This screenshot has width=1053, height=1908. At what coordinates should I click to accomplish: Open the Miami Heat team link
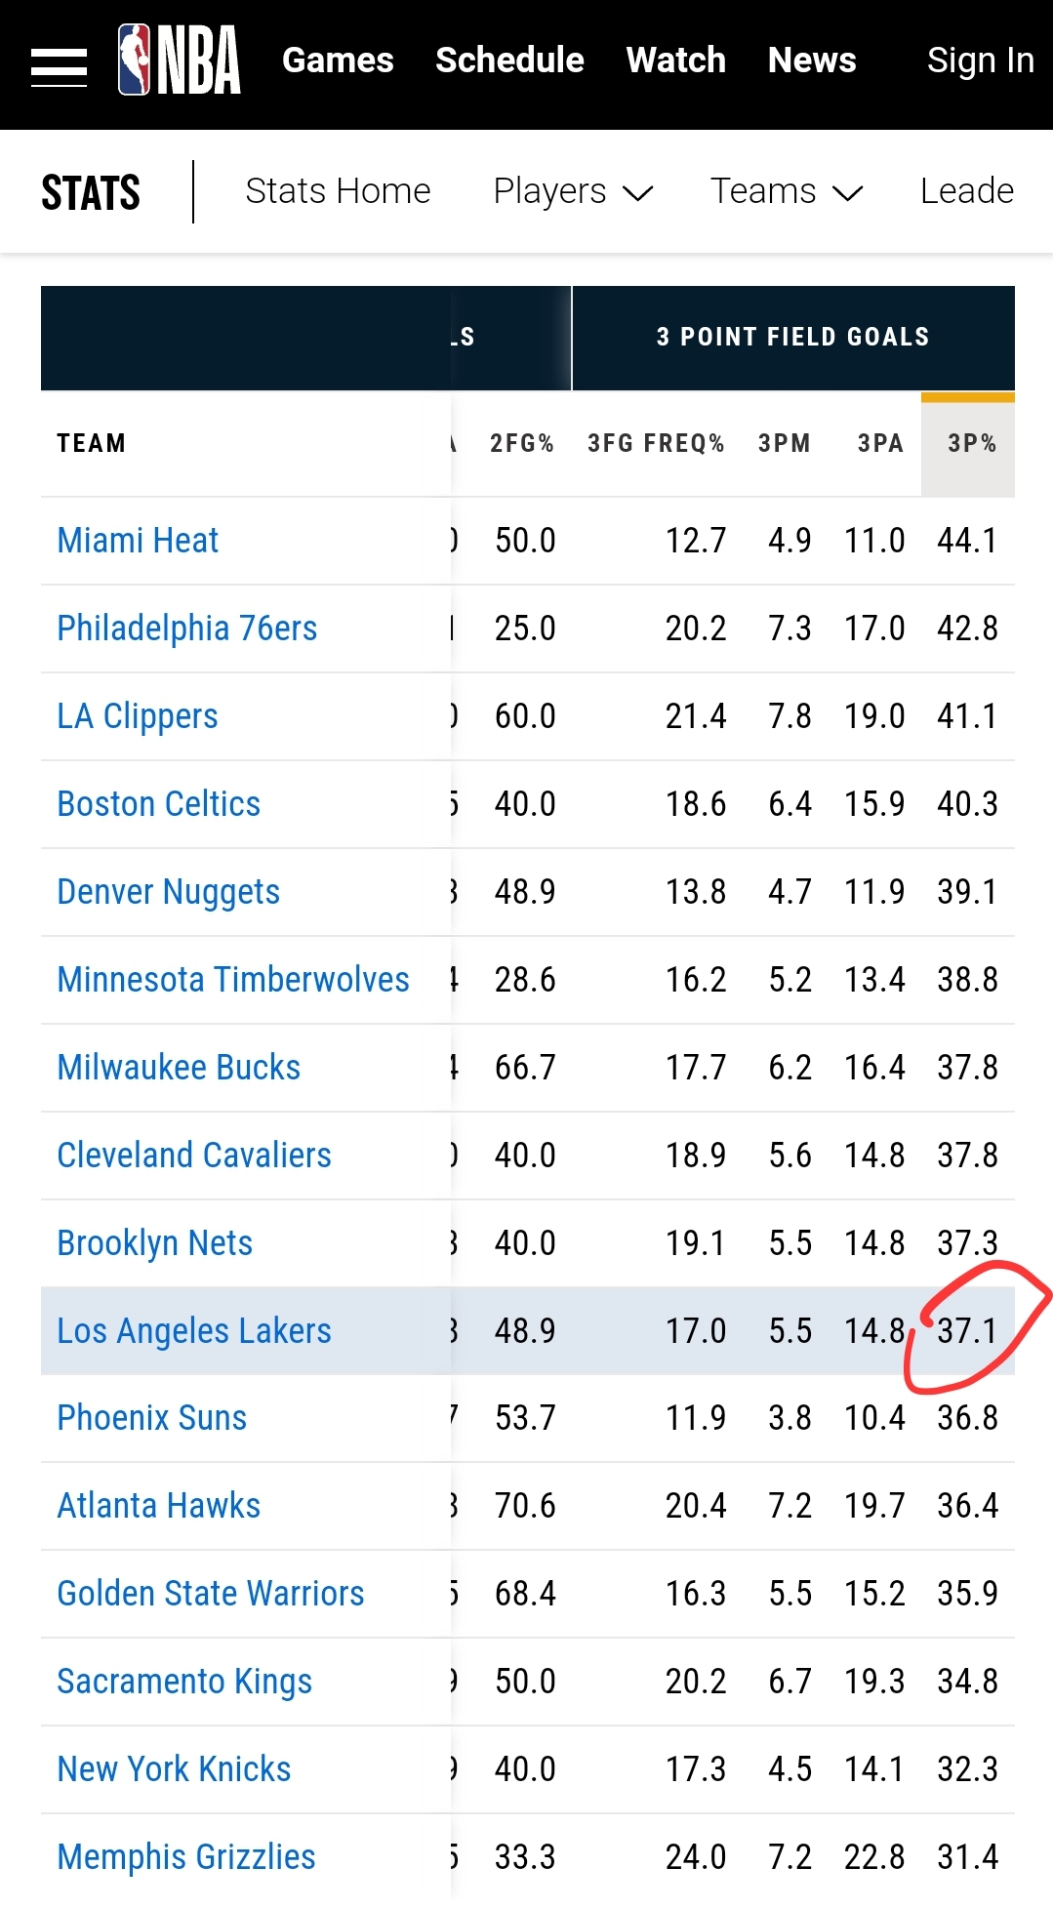(x=138, y=541)
